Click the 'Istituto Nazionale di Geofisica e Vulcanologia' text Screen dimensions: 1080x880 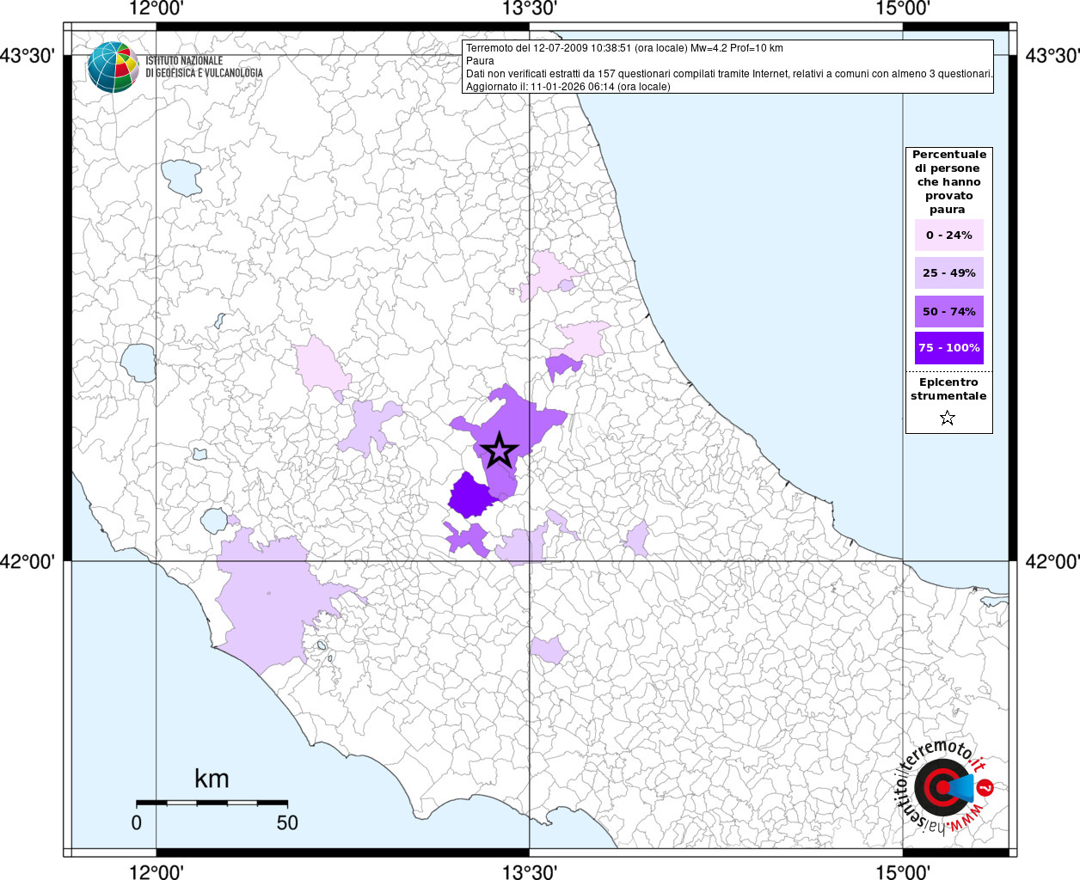[x=204, y=67]
